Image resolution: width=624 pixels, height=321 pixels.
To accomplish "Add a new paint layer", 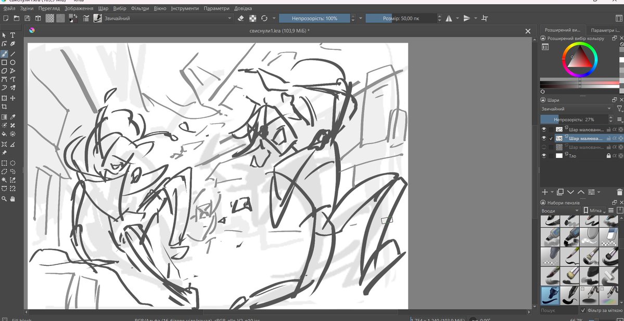I will coord(545,192).
